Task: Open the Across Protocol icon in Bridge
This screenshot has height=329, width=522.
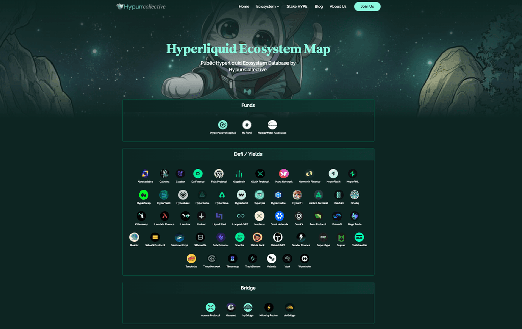Action: coord(210,306)
